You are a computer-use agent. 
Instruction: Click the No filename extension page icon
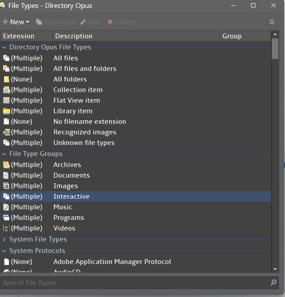(6, 122)
